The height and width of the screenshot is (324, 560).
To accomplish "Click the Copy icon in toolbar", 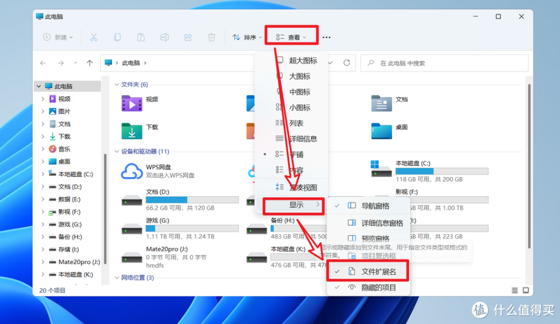I will (x=117, y=37).
